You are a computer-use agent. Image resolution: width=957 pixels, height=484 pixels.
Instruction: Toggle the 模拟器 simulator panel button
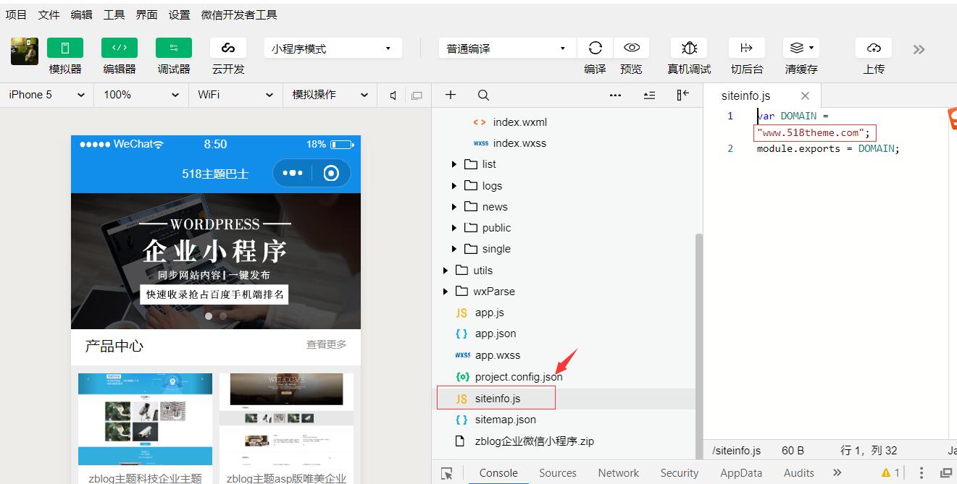click(x=65, y=48)
